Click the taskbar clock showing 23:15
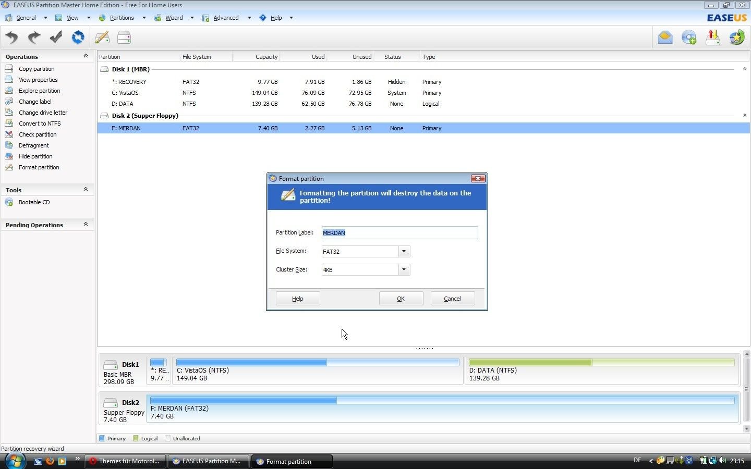The height and width of the screenshot is (469, 751). pos(737,461)
